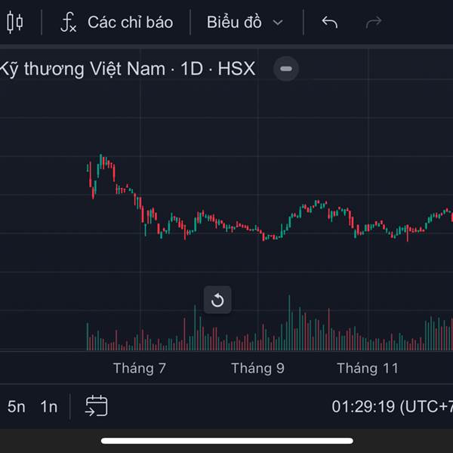Select the 5n time range
Image resolution: width=453 pixels, height=453 pixels.
tap(16, 406)
